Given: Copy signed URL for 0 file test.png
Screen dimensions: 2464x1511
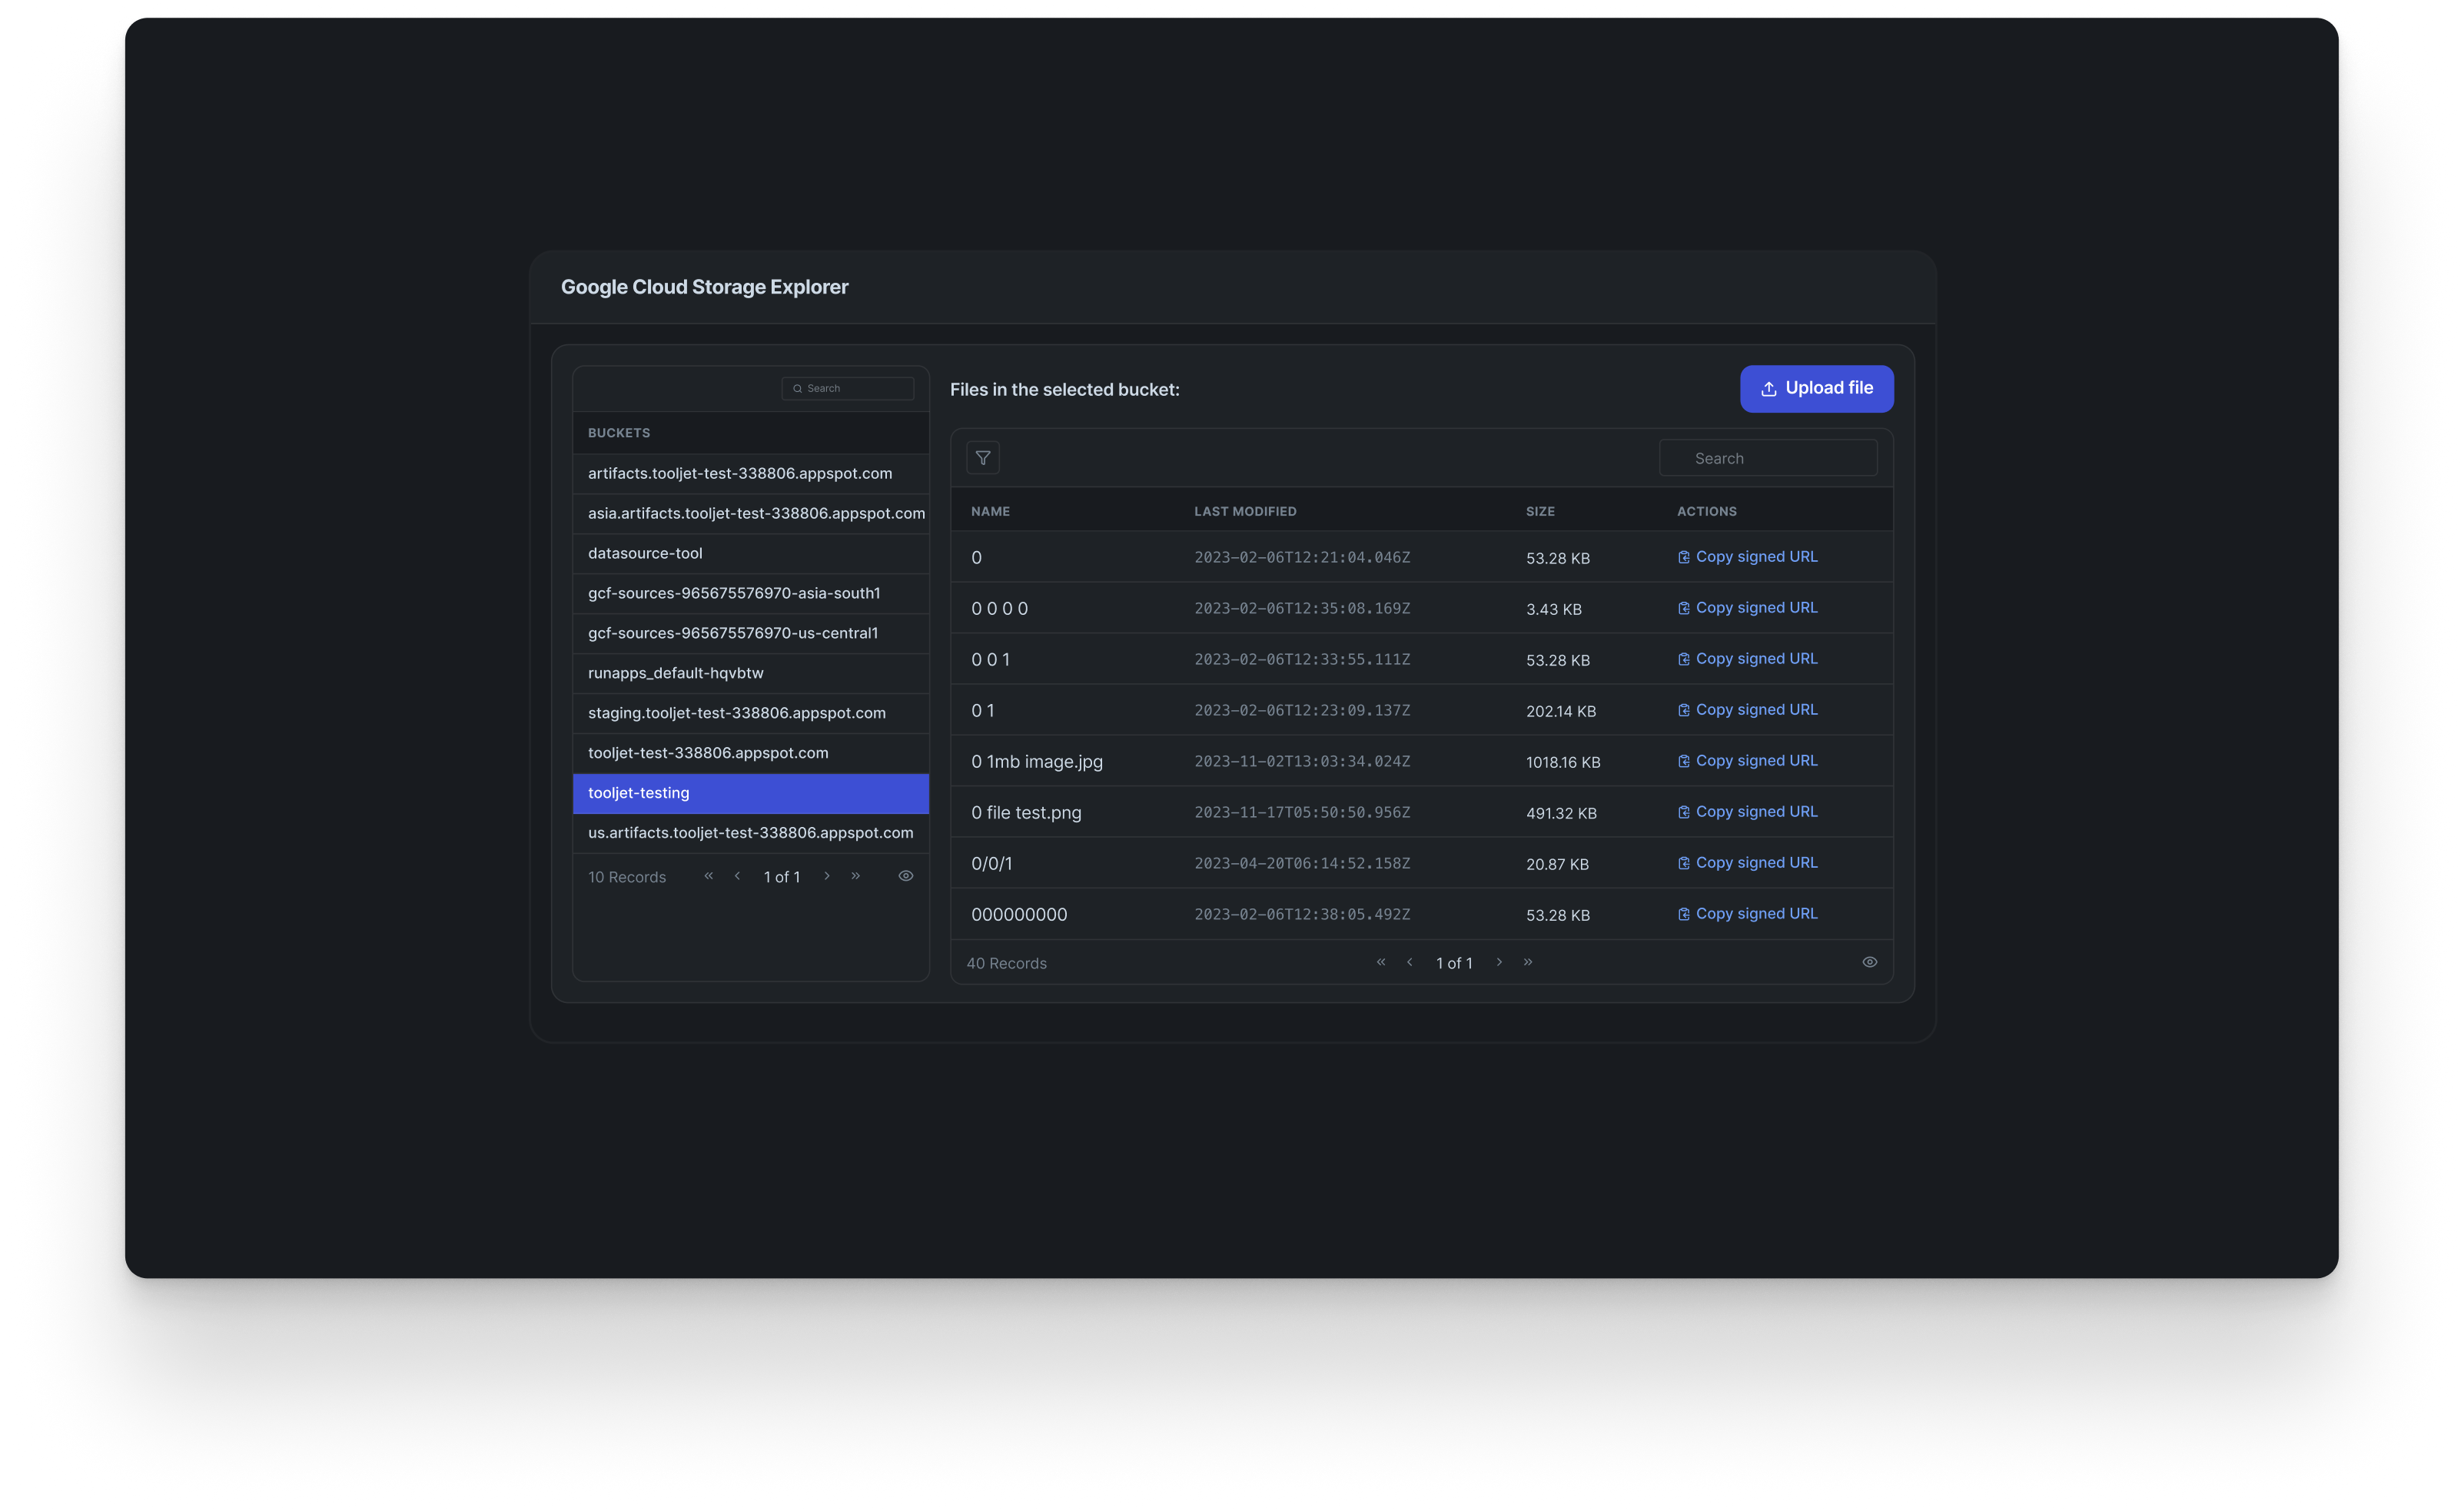Looking at the screenshot, I should pyautogui.click(x=1747, y=812).
